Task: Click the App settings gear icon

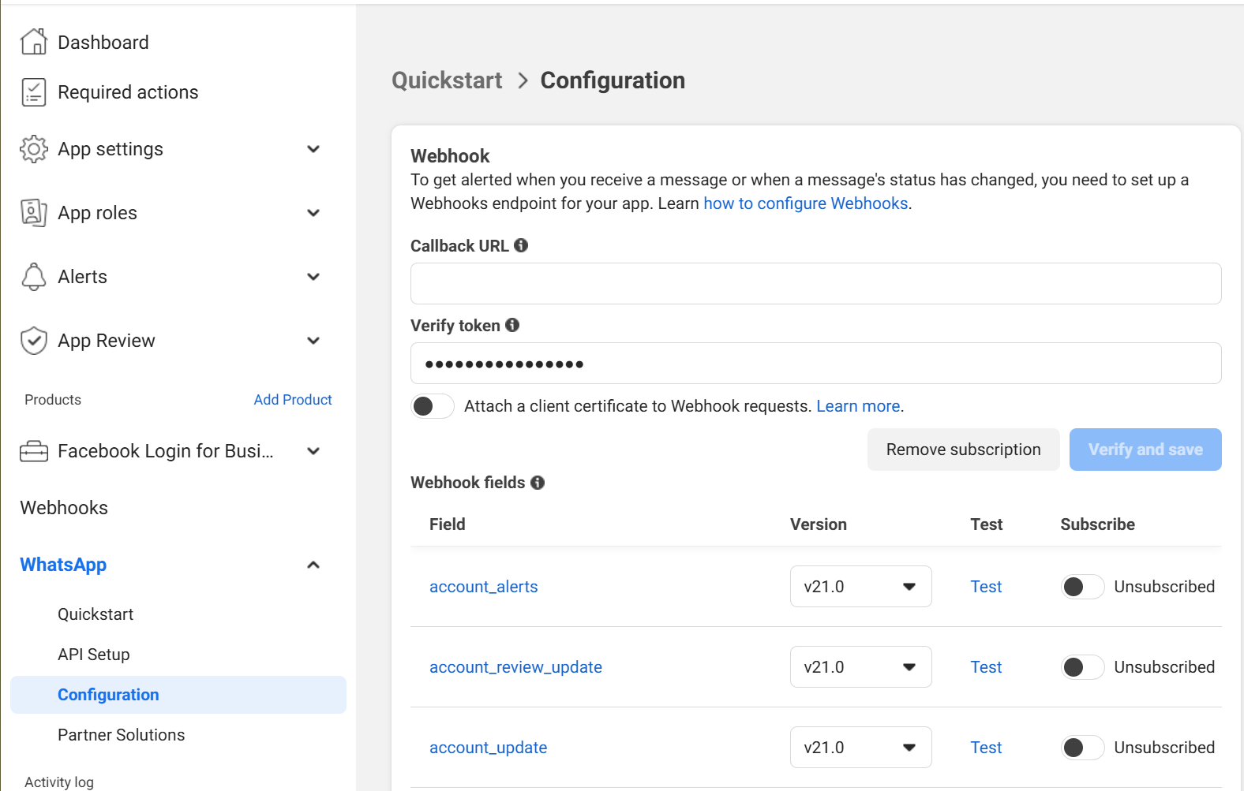Action: pyautogui.click(x=33, y=149)
